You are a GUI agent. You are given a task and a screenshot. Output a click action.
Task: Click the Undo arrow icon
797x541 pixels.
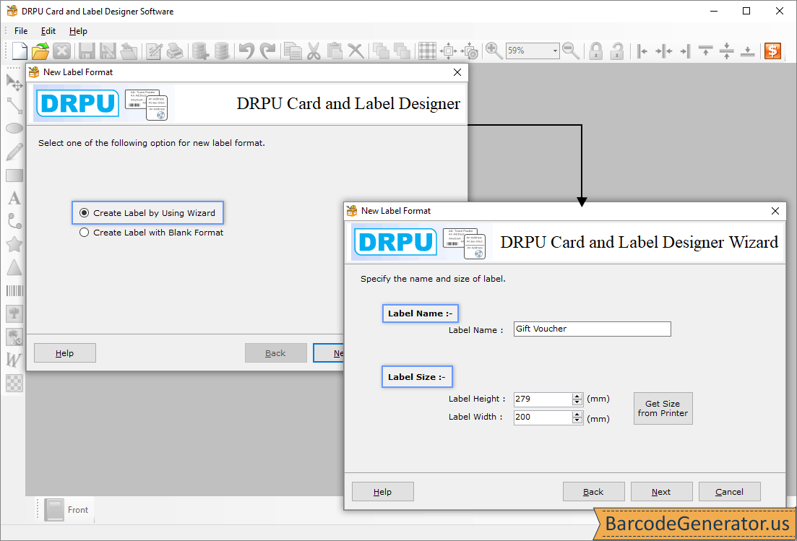(x=246, y=51)
